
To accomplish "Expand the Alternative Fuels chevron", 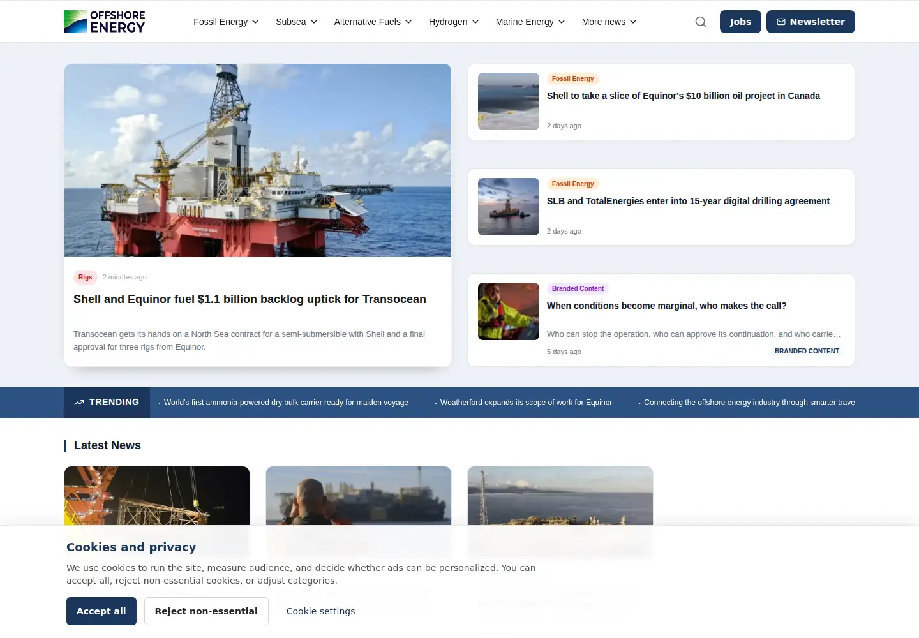I will 408,22.
